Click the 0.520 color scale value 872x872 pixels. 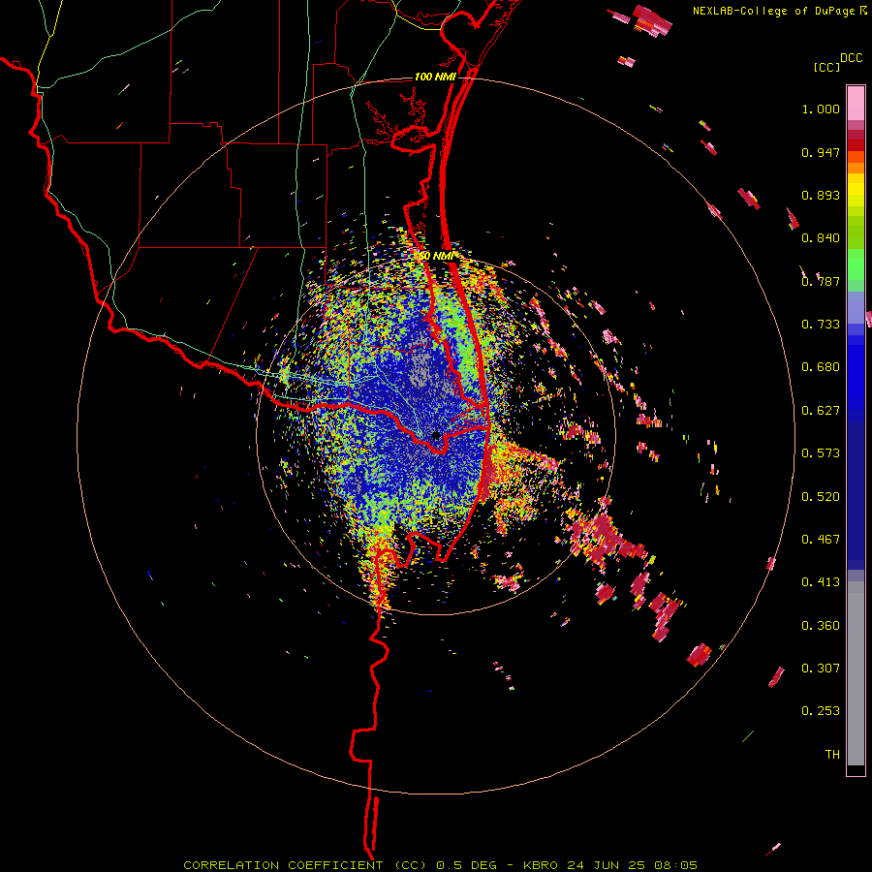point(821,497)
